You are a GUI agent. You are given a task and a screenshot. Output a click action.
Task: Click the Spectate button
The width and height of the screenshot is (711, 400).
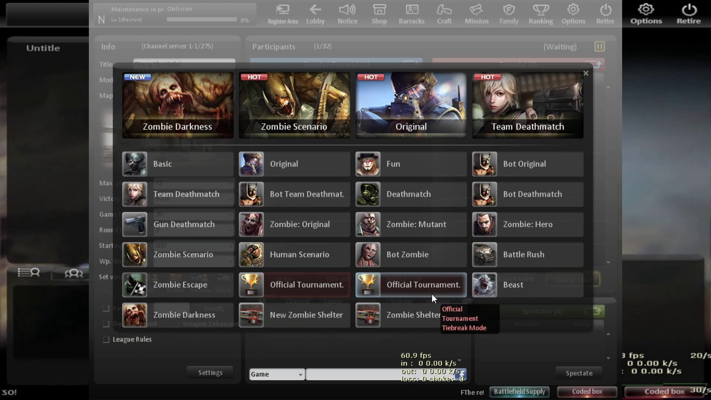pyautogui.click(x=579, y=373)
